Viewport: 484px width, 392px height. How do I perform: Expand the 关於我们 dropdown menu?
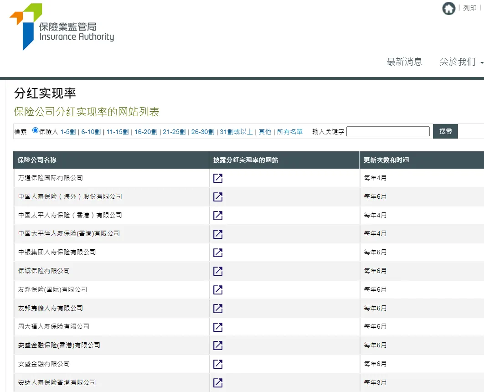[461, 62]
